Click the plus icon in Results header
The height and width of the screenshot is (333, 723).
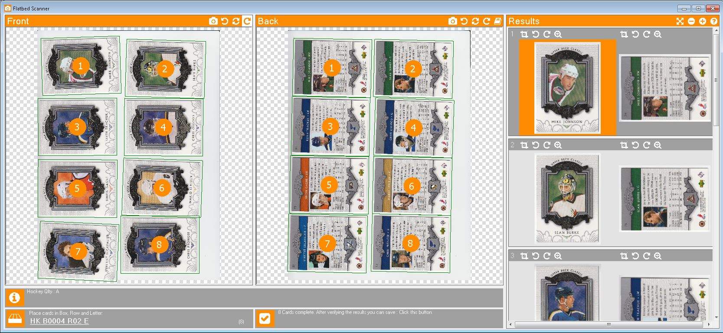click(x=703, y=21)
